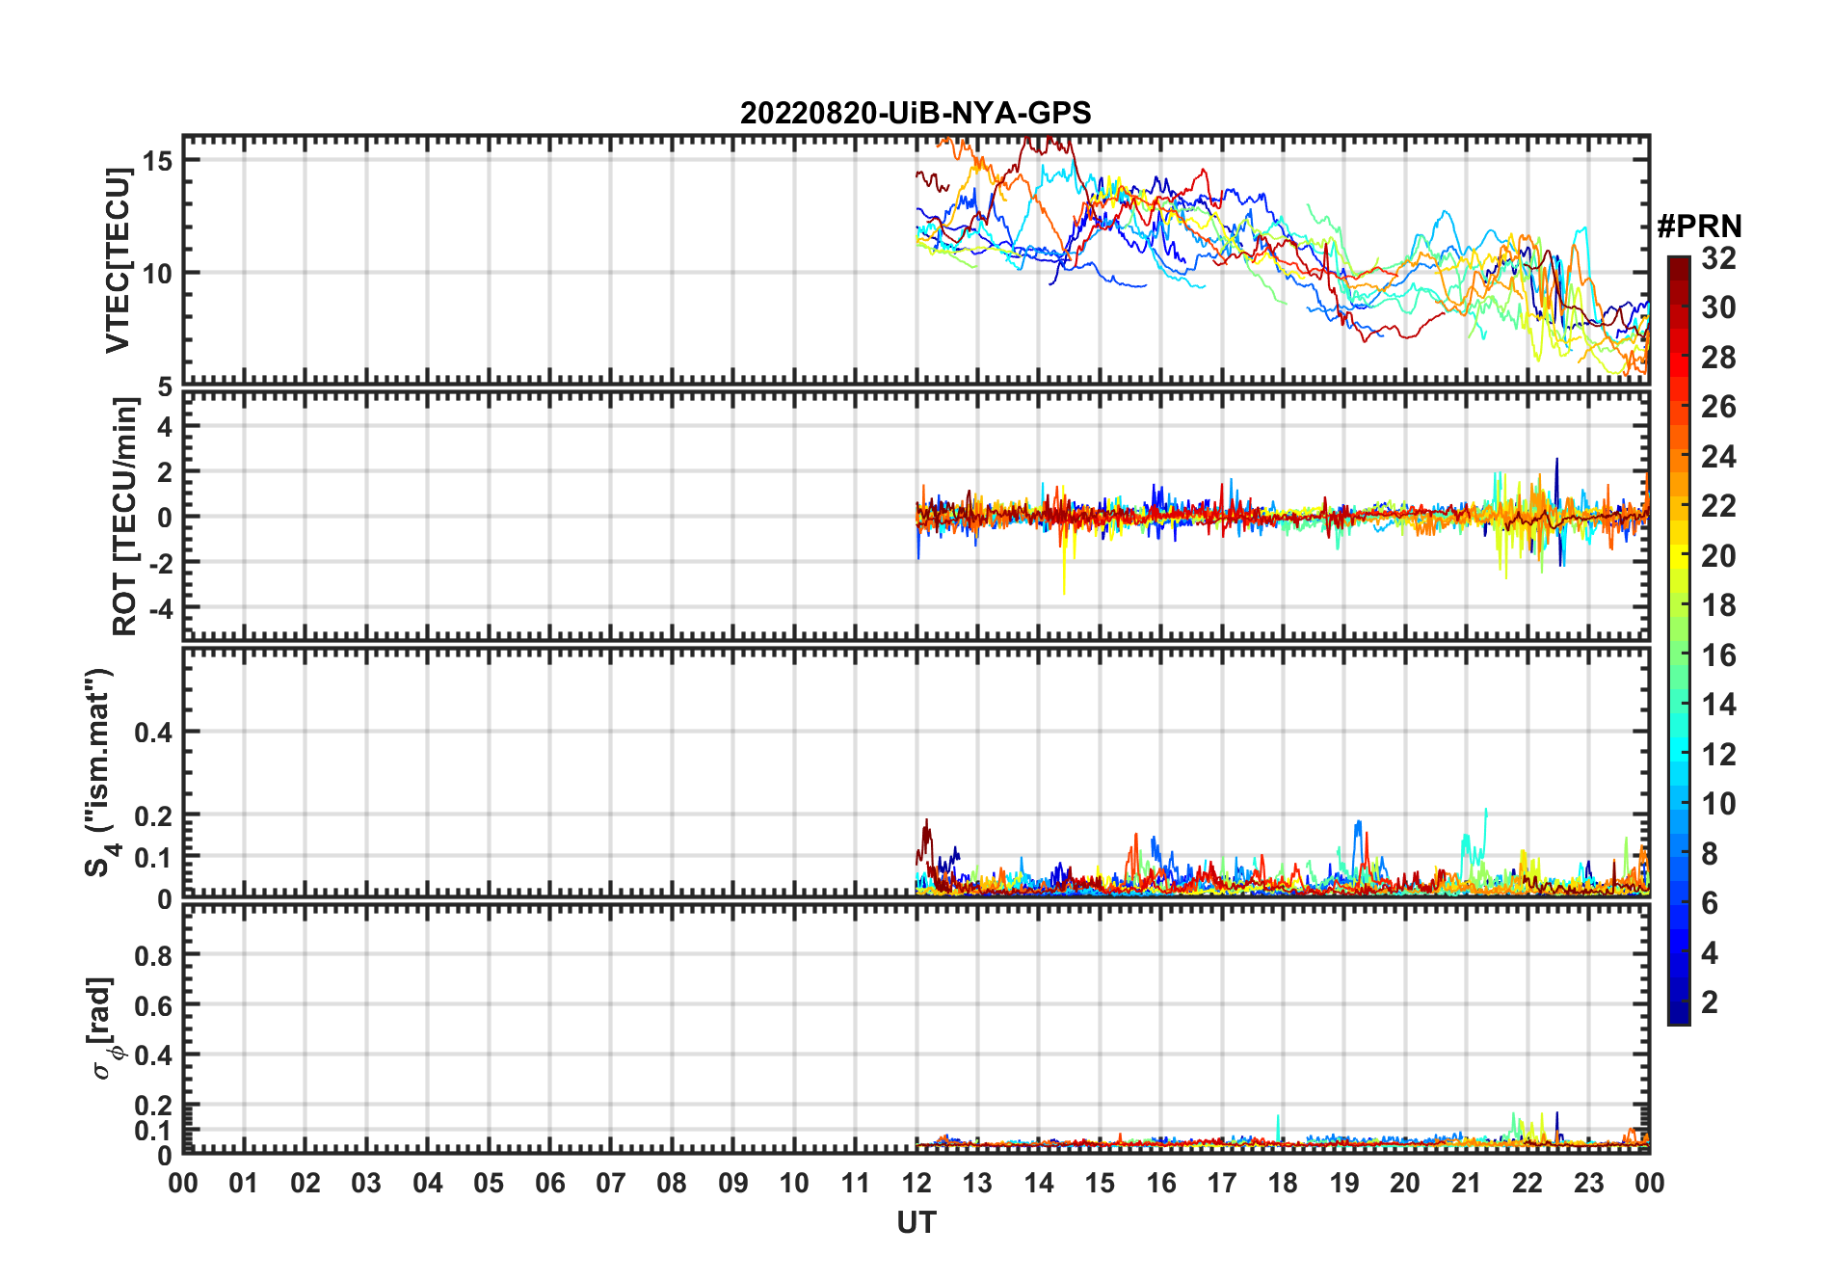Select ROT axis tick label -2
The image size is (1833, 1282).
tap(163, 563)
